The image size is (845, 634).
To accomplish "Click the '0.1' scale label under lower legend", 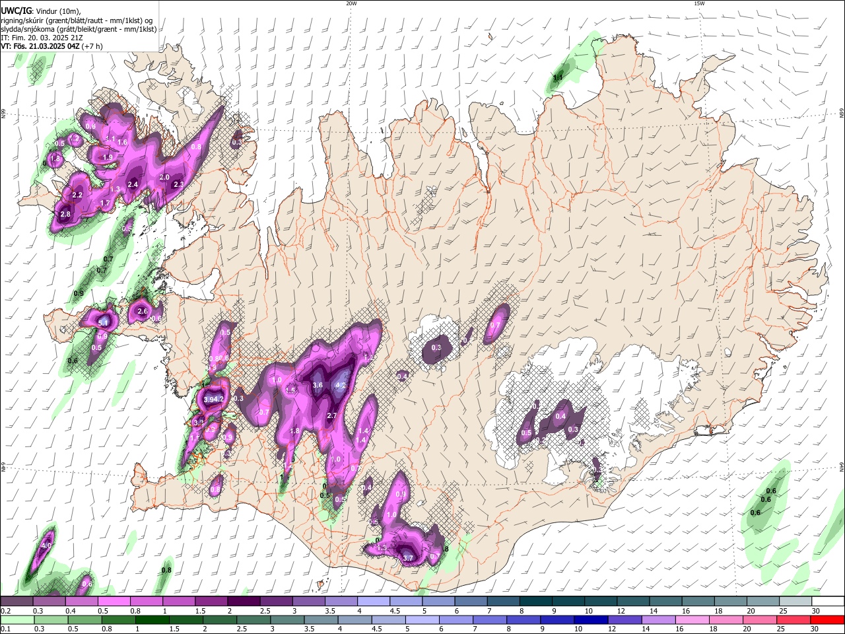I will pos(5,629).
